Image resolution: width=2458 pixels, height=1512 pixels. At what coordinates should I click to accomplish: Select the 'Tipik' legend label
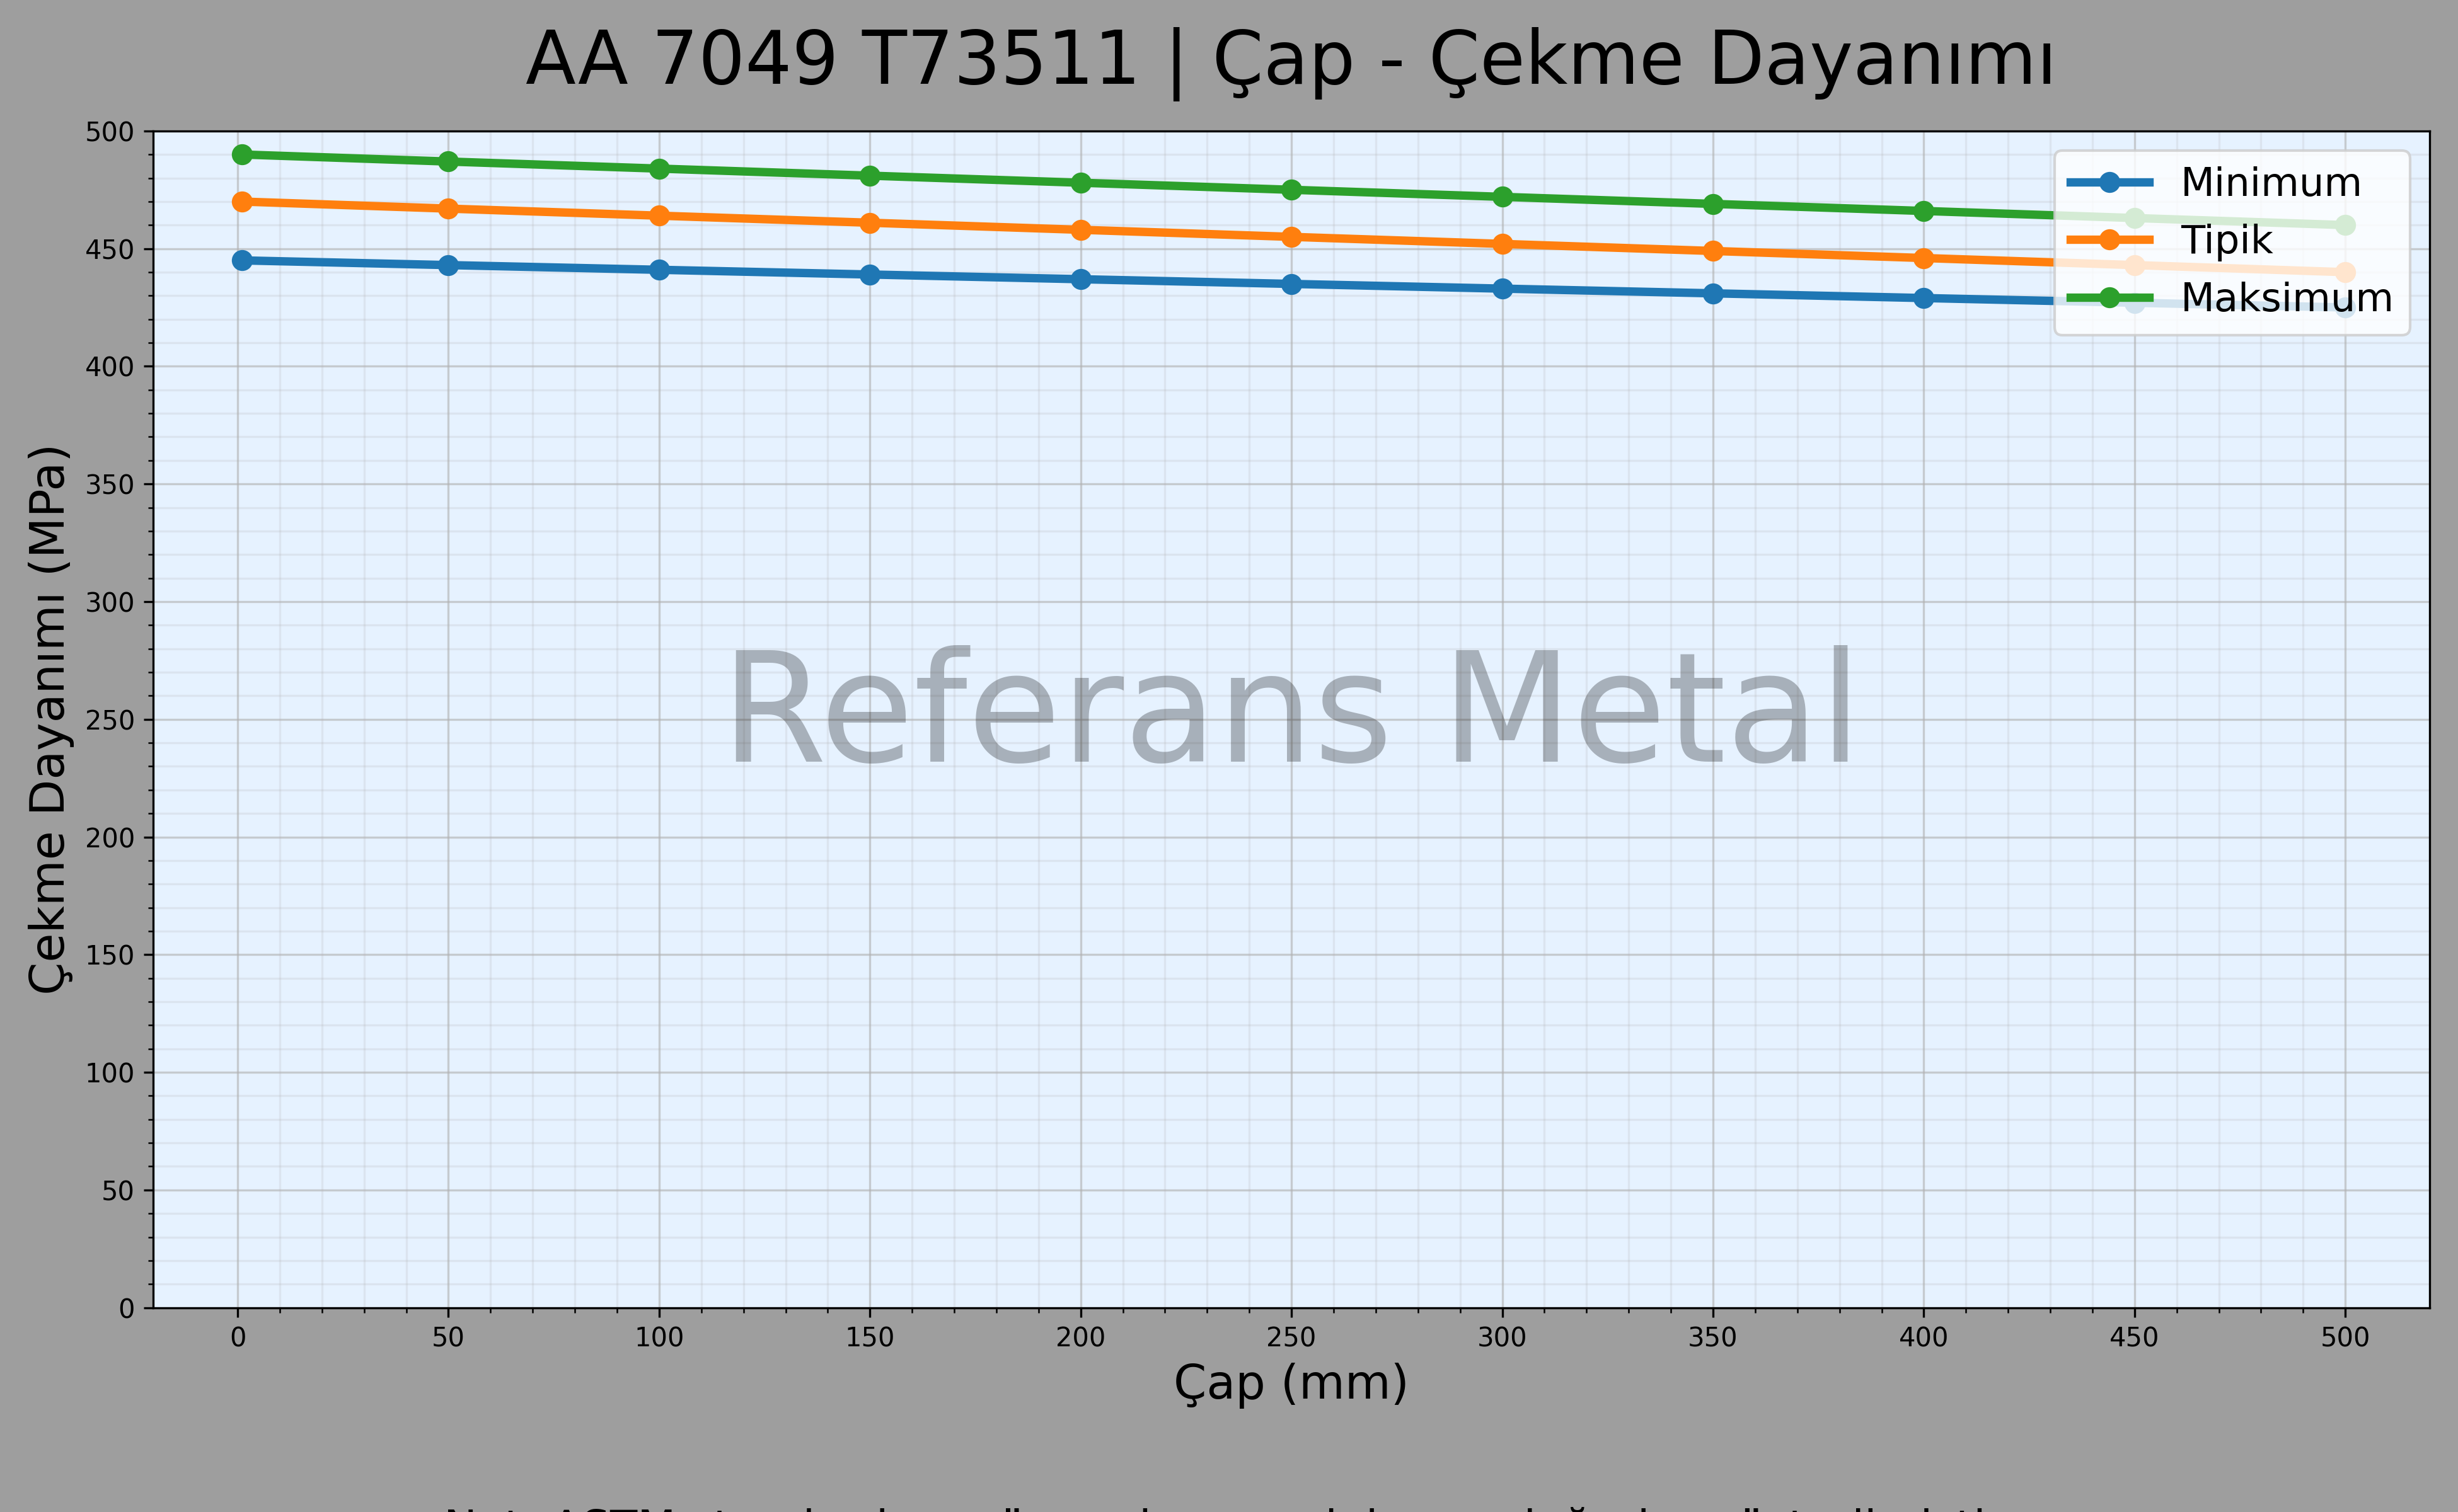[x=2227, y=241]
